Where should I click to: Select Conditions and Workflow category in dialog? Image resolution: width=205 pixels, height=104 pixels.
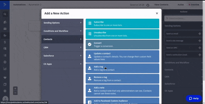point(62,31)
